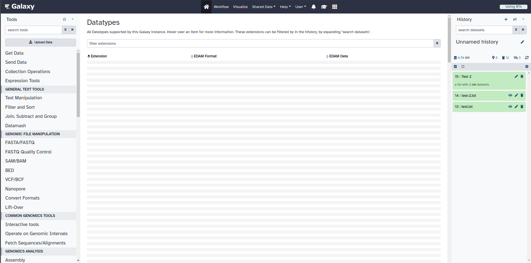This screenshot has height=263, width=531.
Task: Open the tutorials graduation cap icon
Action: 324,7
